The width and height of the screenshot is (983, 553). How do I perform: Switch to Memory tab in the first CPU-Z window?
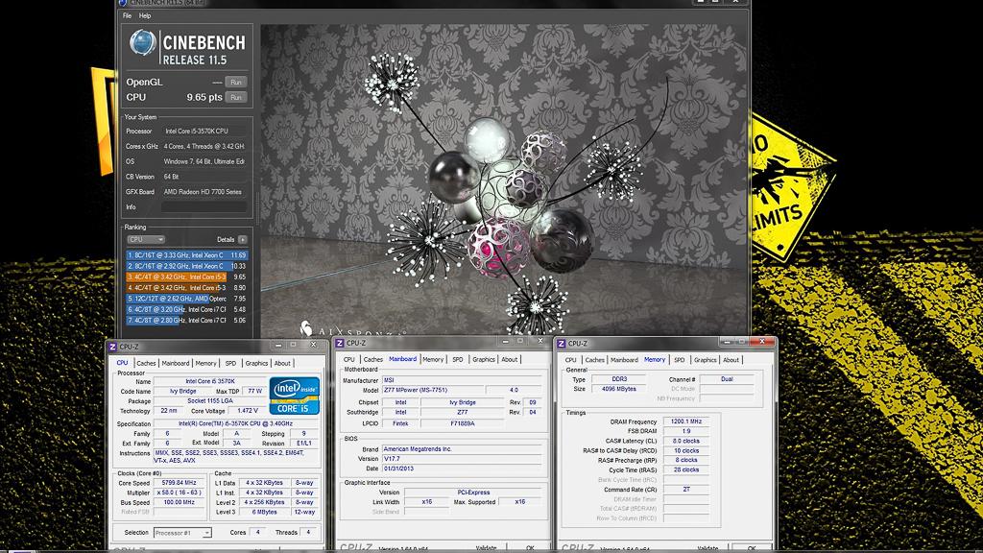tap(205, 363)
